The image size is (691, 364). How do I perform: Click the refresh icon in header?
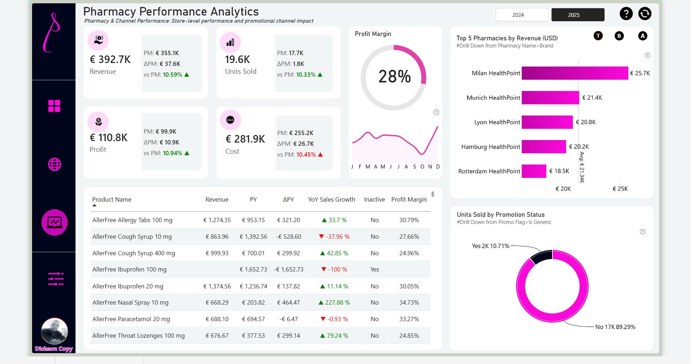645,14
